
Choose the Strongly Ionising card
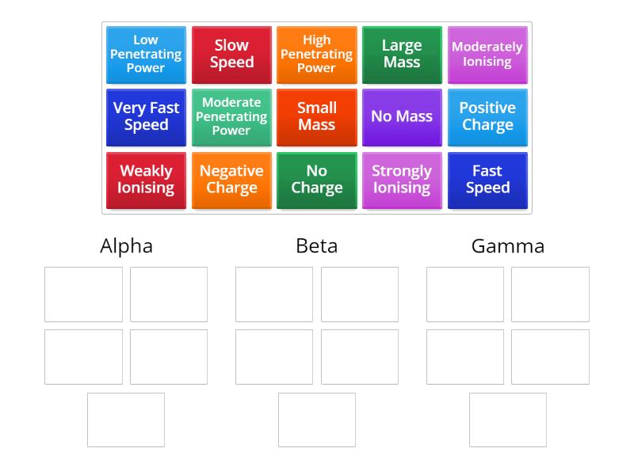coord(402,180)
